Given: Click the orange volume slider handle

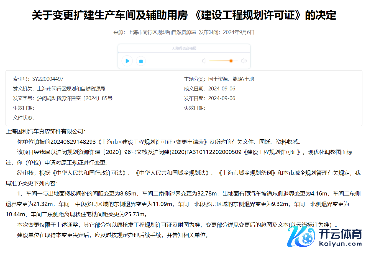Looking at the screenshot, I should pos(231,61).
